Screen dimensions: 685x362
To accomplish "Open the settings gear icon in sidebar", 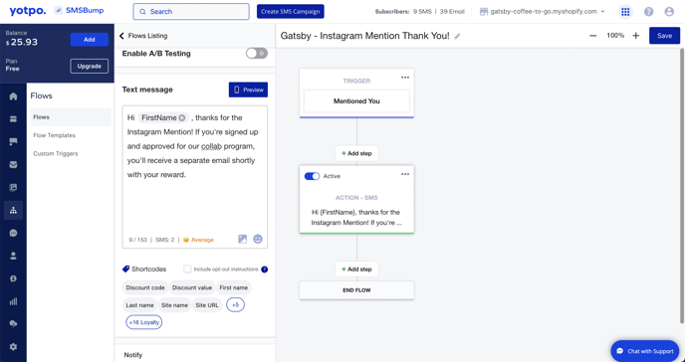I will (13, 347).
